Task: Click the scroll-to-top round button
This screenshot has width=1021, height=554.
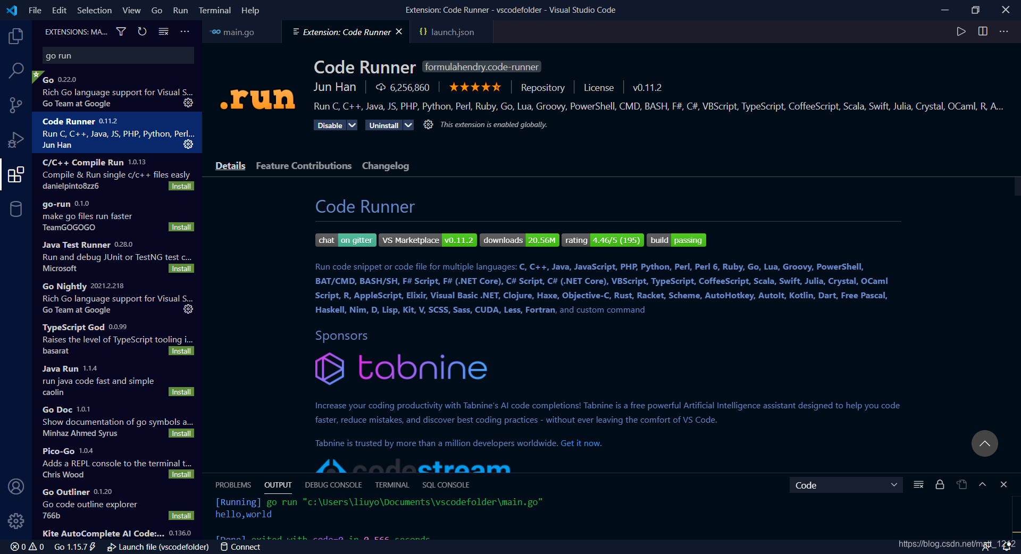Action: pos(984,443)
